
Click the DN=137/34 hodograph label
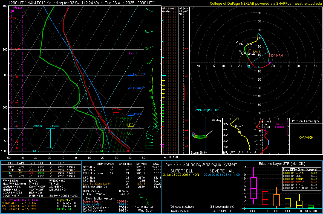pos(245,44)
